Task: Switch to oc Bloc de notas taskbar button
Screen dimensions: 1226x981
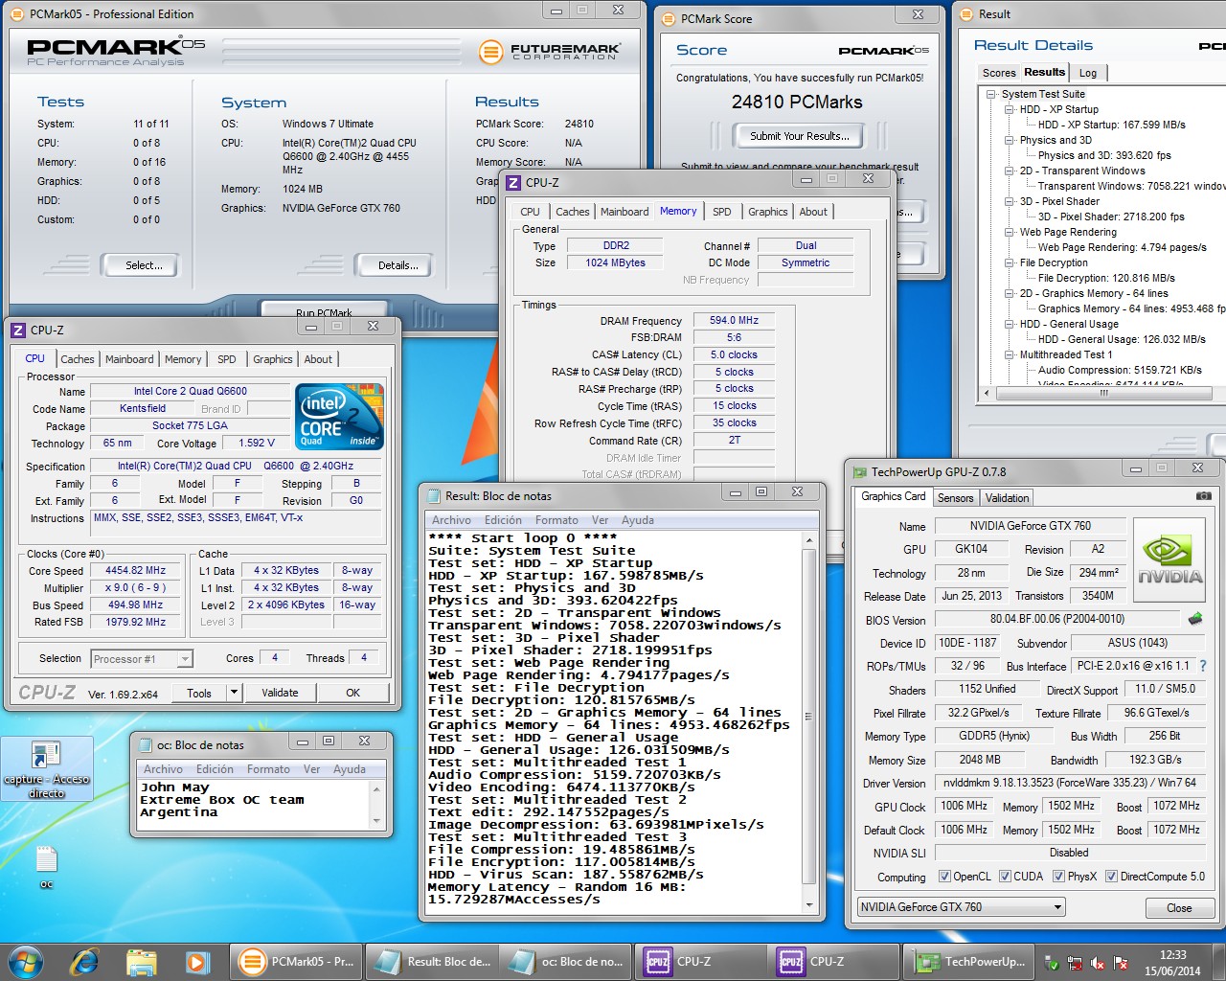Action: (566, 961)
